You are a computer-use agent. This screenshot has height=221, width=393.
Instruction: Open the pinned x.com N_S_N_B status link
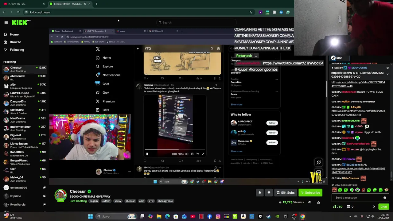point(357,75)
